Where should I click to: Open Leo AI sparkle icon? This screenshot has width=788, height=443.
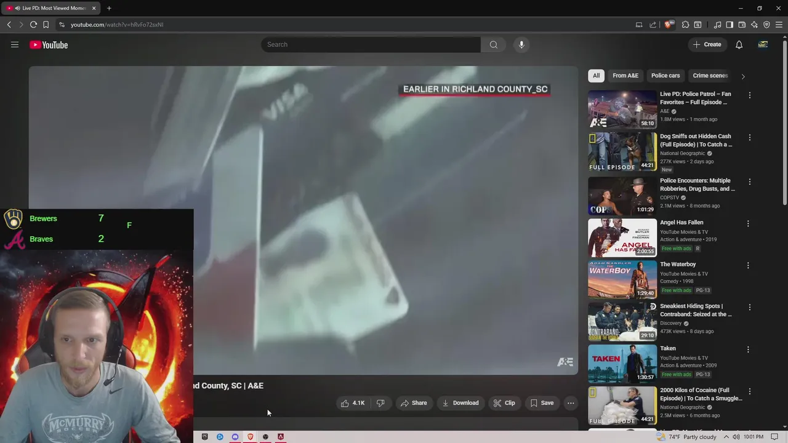click(754, 25)
